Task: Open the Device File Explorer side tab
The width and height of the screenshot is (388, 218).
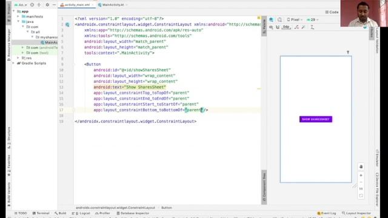Action: coord(377,189)
